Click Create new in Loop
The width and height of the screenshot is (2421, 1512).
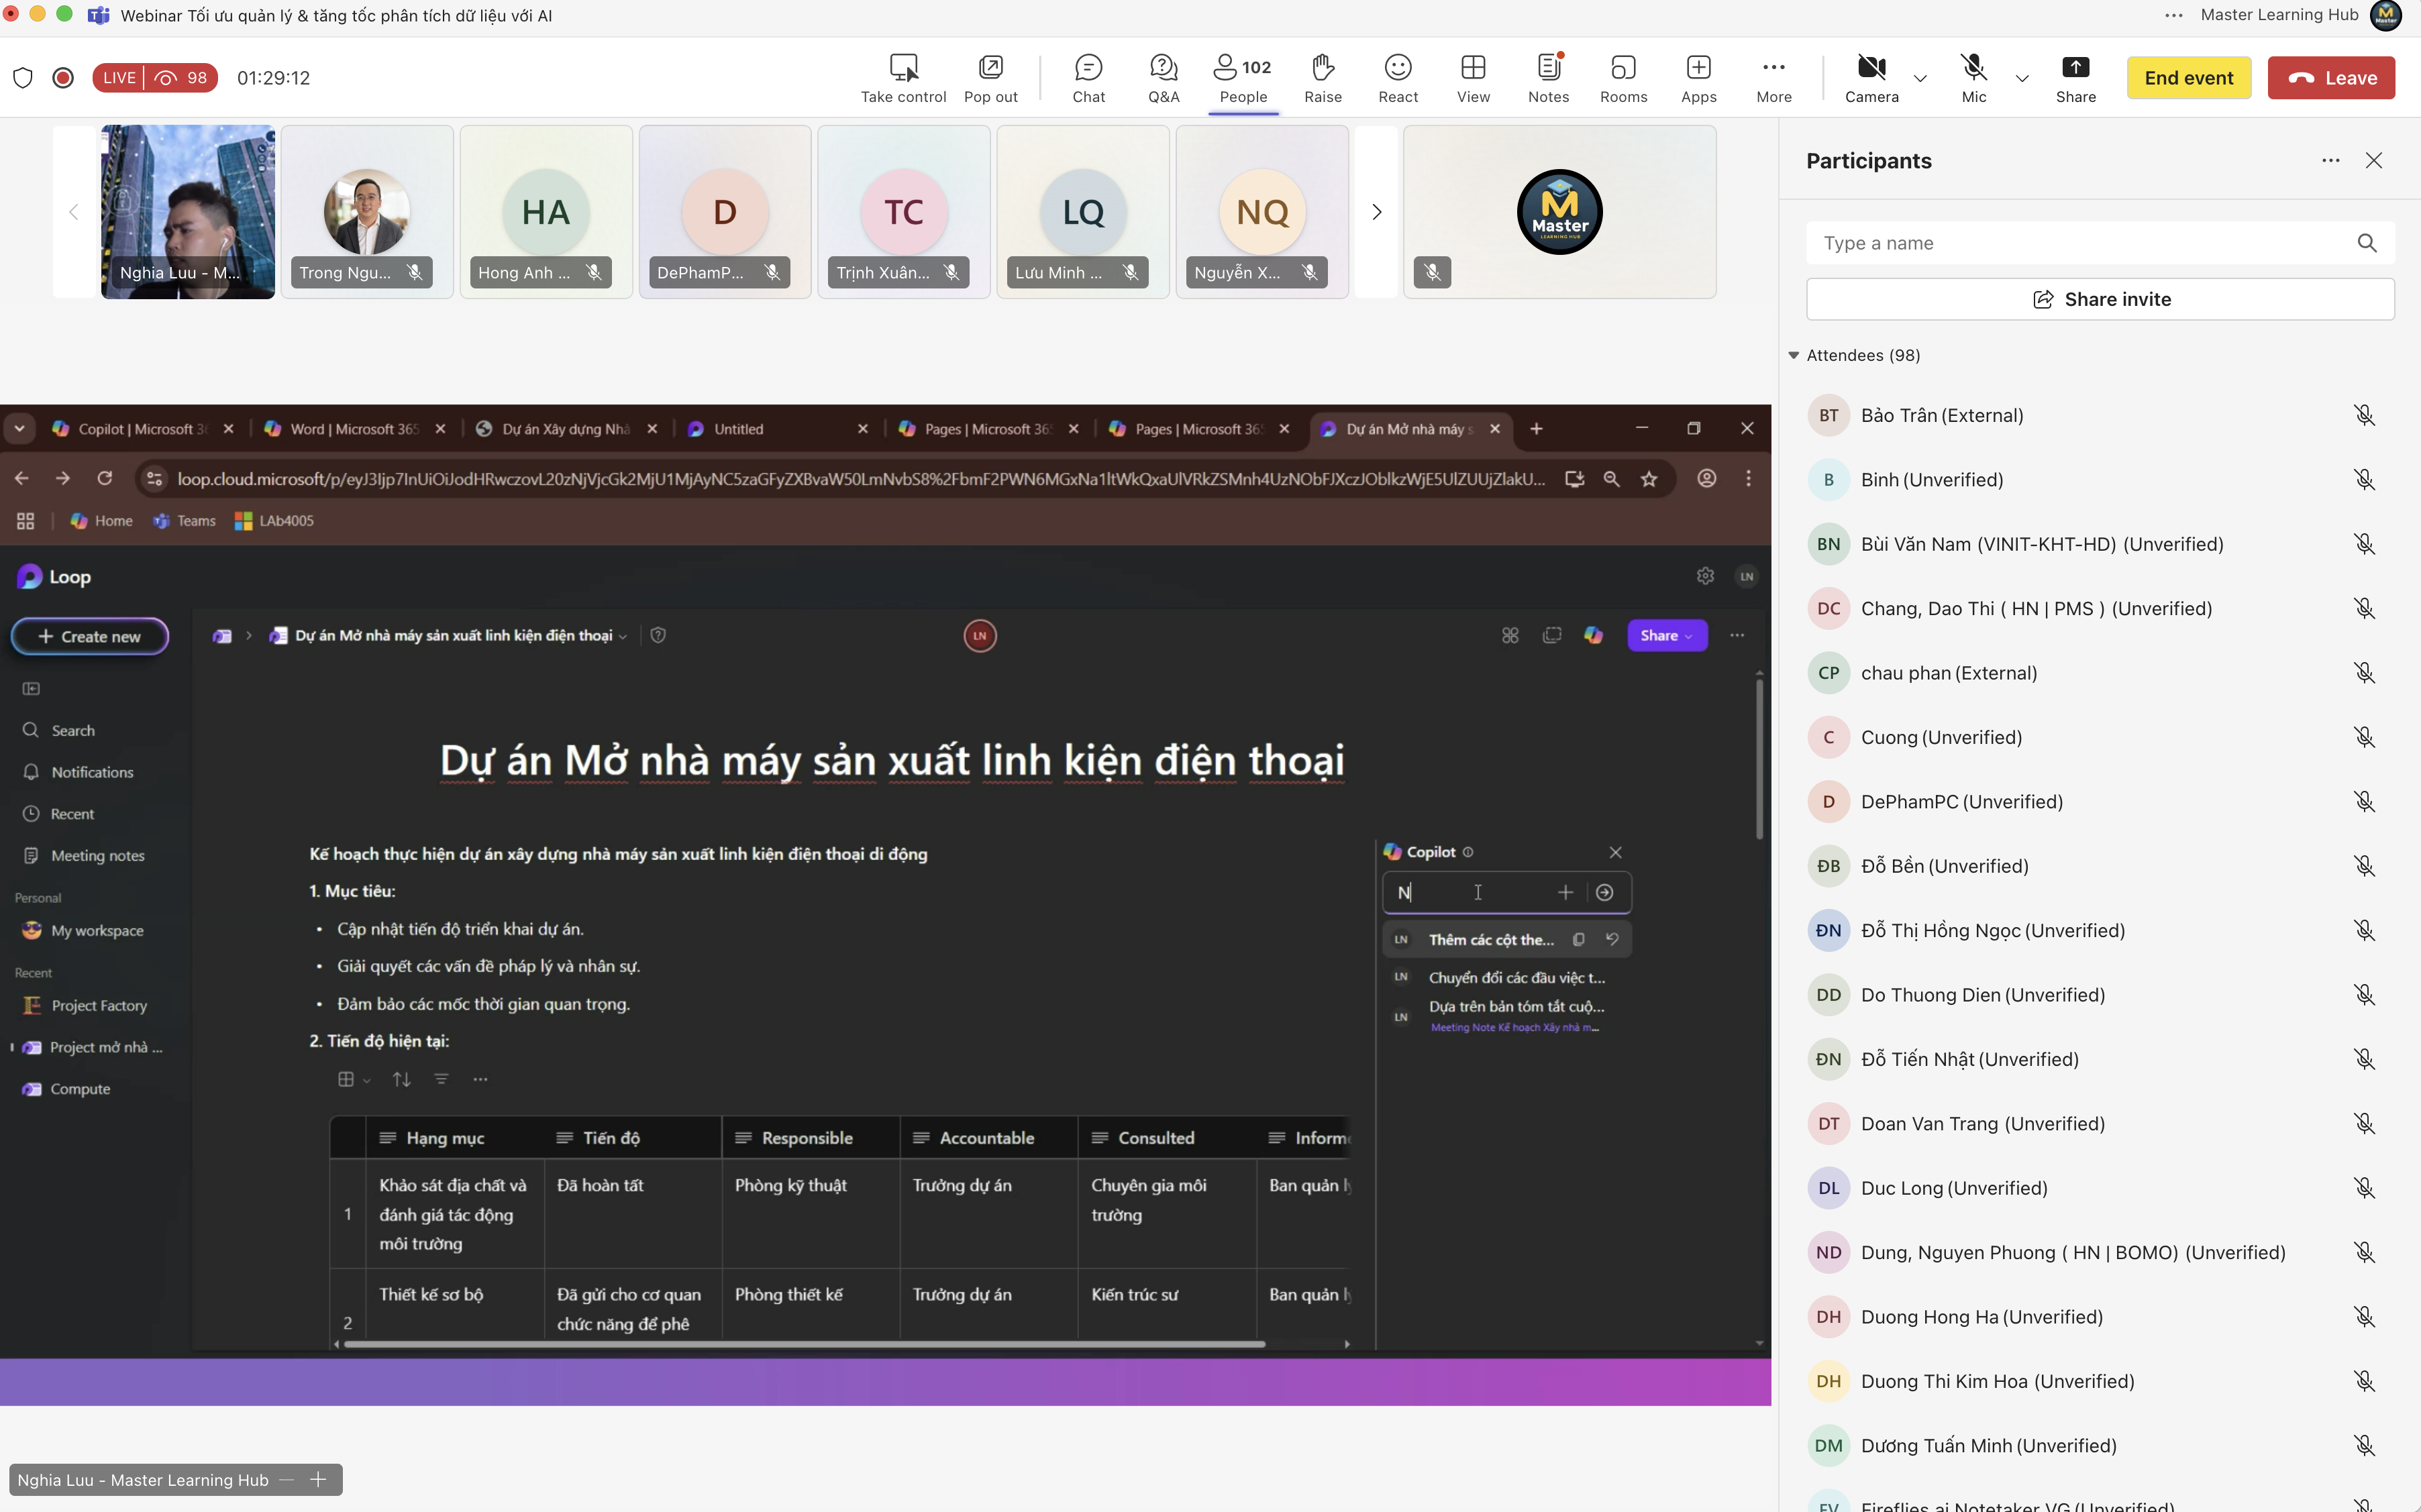[x=90, y=636]
